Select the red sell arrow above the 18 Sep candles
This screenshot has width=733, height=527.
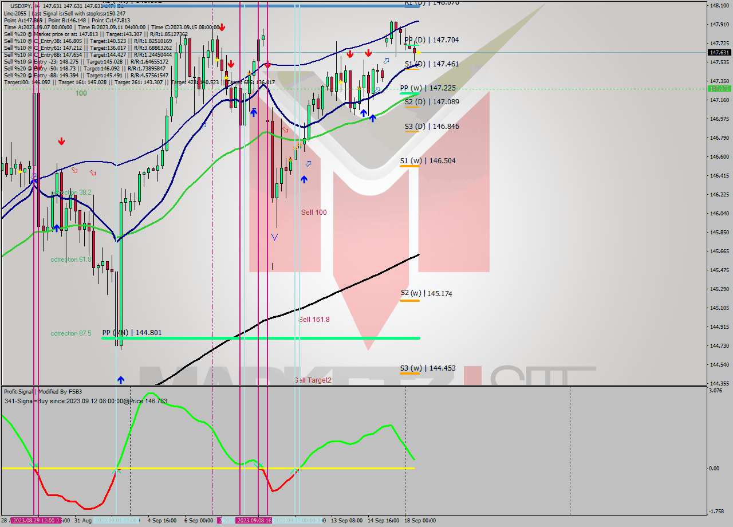click(x=368, y=54)
